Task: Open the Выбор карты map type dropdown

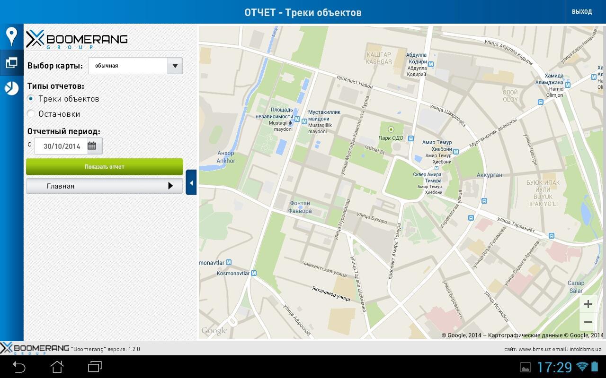Action: (135, 66)
